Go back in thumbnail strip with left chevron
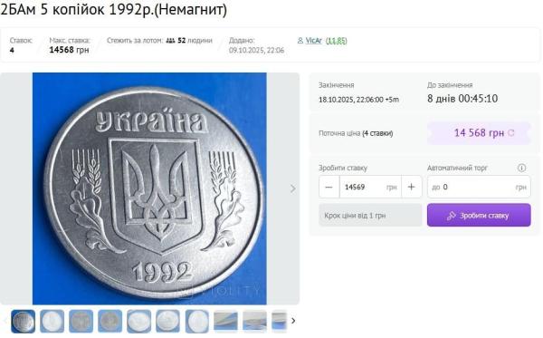The height and width of the screenshot is (338, 543). pyautogui.click(x=5, y=321)
